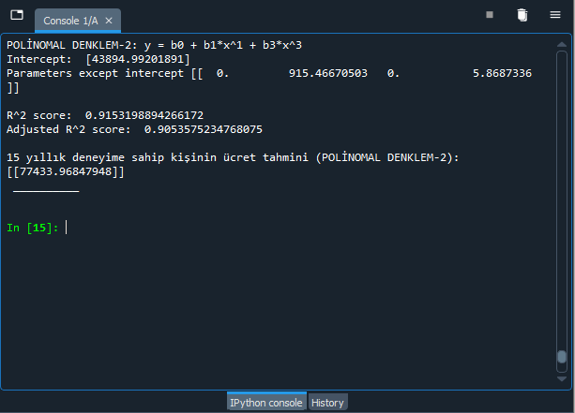Click the scrollbar up arrow
This screenshot has height=413, width=575.
[562, 44]
